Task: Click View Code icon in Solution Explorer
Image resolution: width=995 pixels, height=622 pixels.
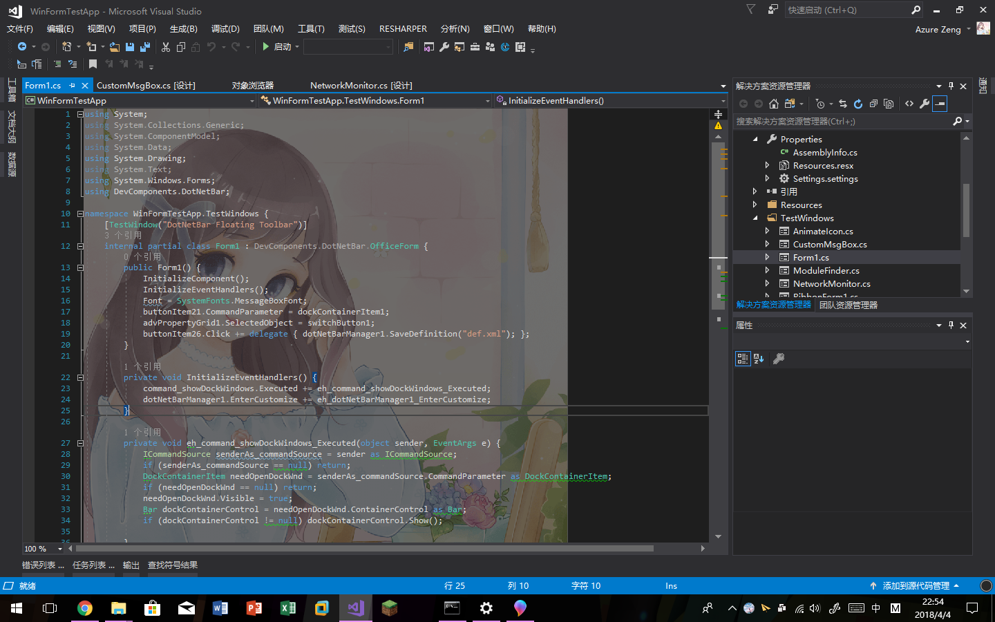Action: click(x=909, y=104)
